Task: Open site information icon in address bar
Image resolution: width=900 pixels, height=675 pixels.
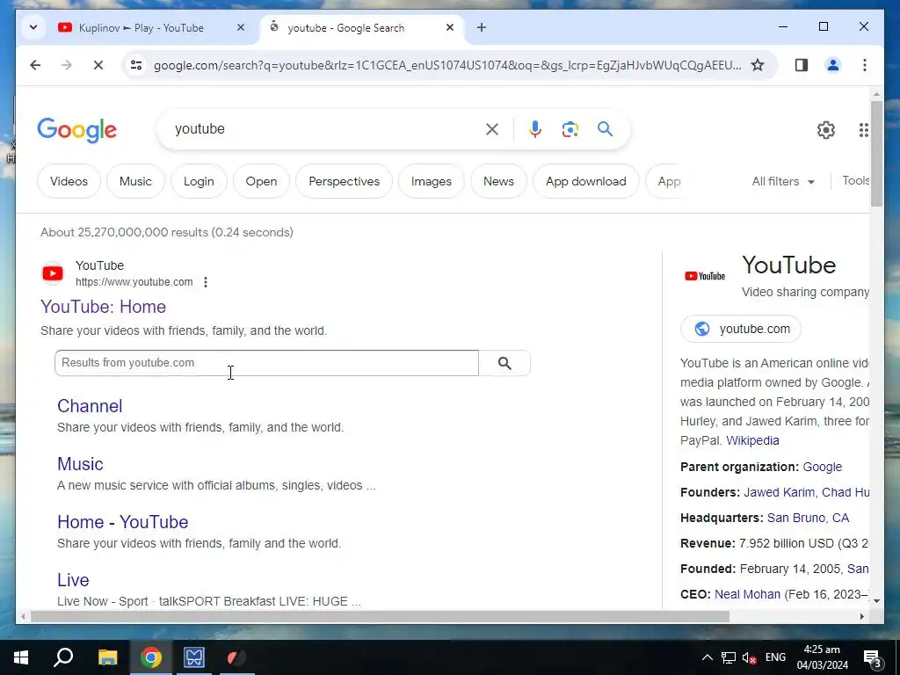Action: tap(136, 65)
